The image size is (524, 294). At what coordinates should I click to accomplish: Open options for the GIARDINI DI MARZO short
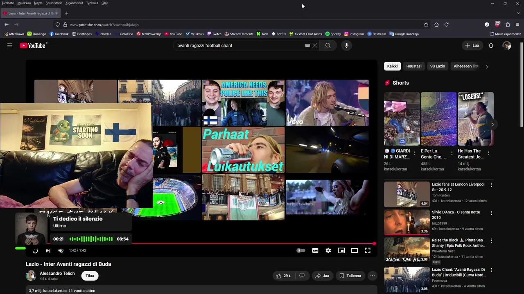[x=415, y=153]
